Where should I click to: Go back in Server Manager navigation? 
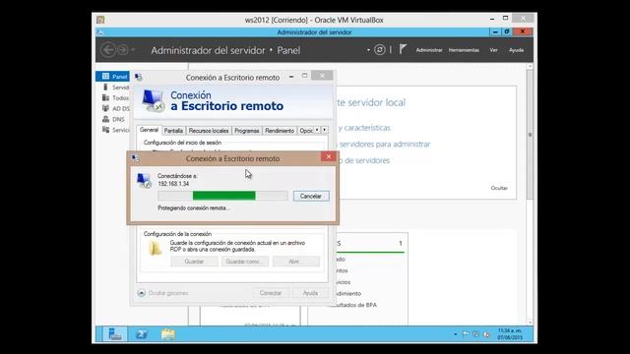(108, 50)
